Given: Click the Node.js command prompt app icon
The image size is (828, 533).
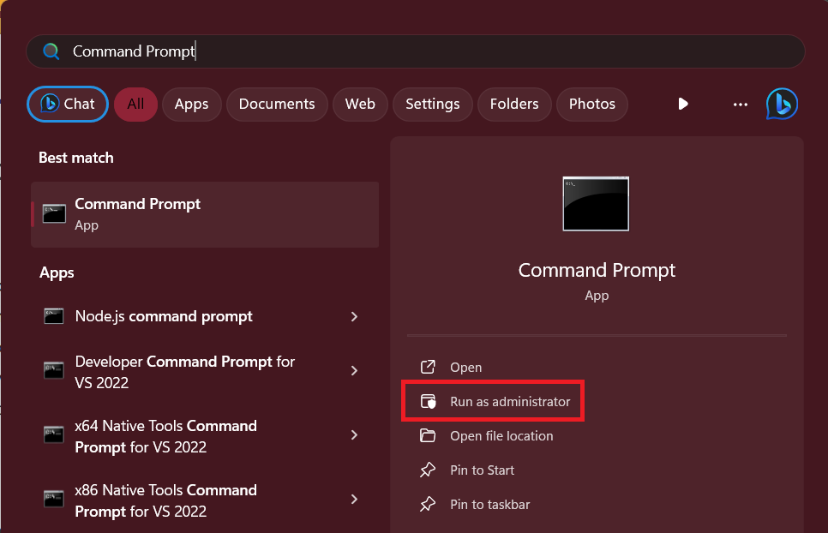Looking at the screenshot, I should pyautogui.click(x=54, y=316).
